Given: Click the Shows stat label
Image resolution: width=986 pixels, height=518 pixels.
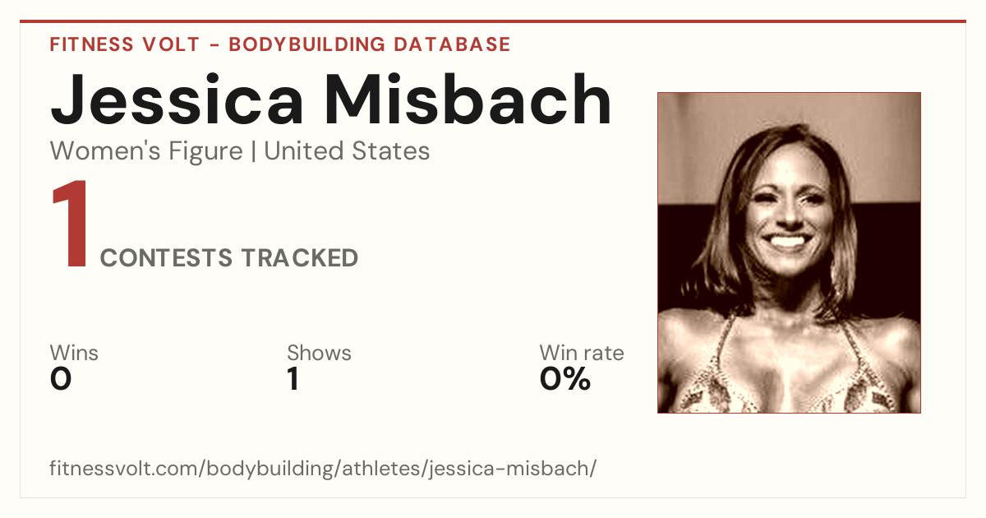Looking at the screenshot, I should [x=319, y=354].
